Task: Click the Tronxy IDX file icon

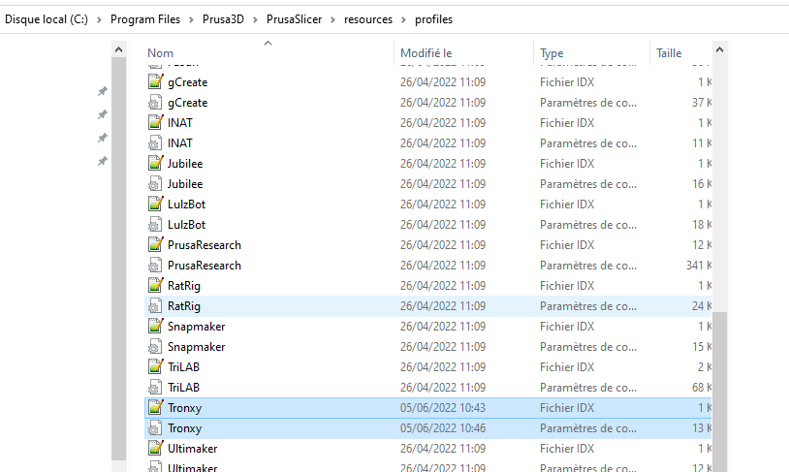Action: point(155,408)
